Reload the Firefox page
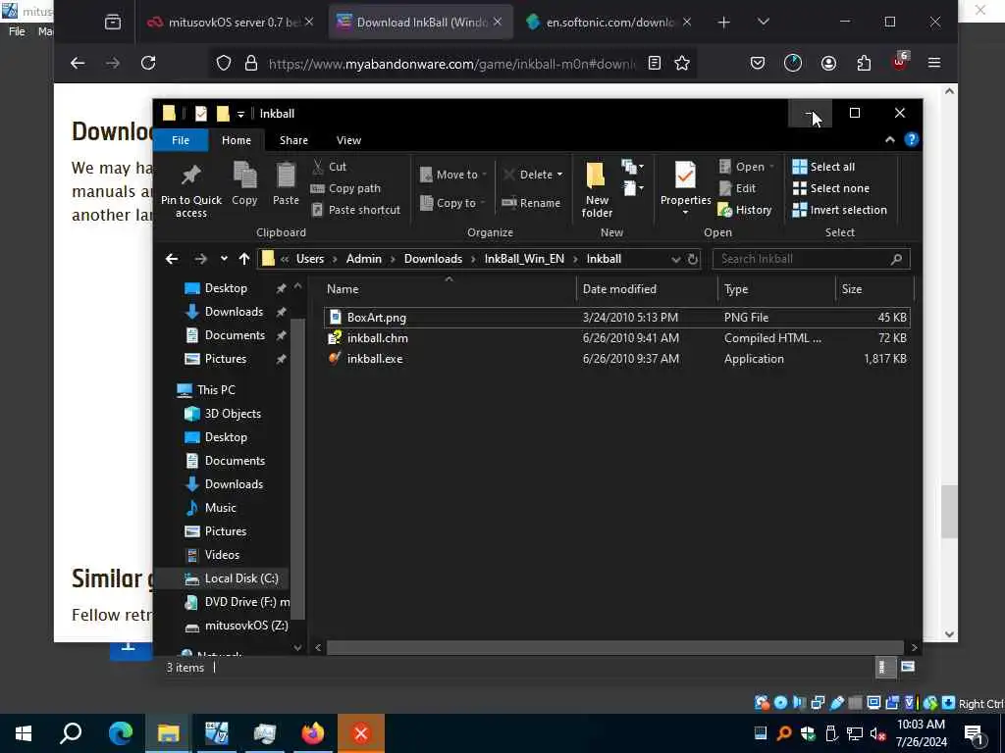1005x753 pixels. point(148,63)
